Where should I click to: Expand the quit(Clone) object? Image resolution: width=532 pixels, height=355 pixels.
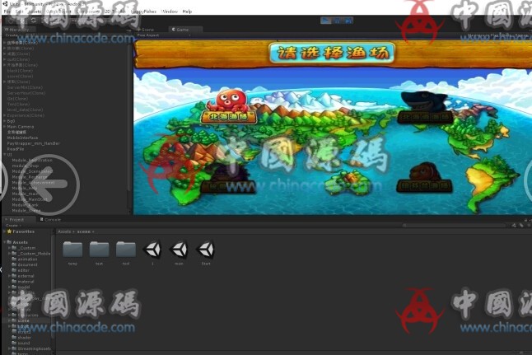pos(4,59)
